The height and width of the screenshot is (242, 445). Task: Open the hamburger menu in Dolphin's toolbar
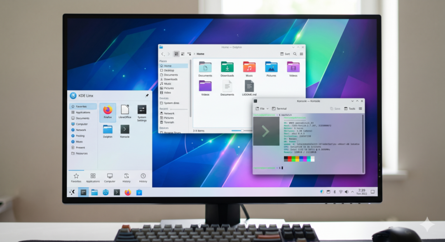[302, 54]
